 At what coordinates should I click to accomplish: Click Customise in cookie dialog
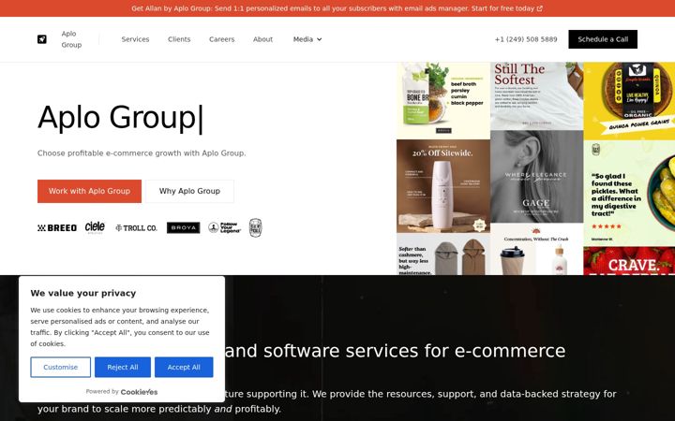[60, 368]
